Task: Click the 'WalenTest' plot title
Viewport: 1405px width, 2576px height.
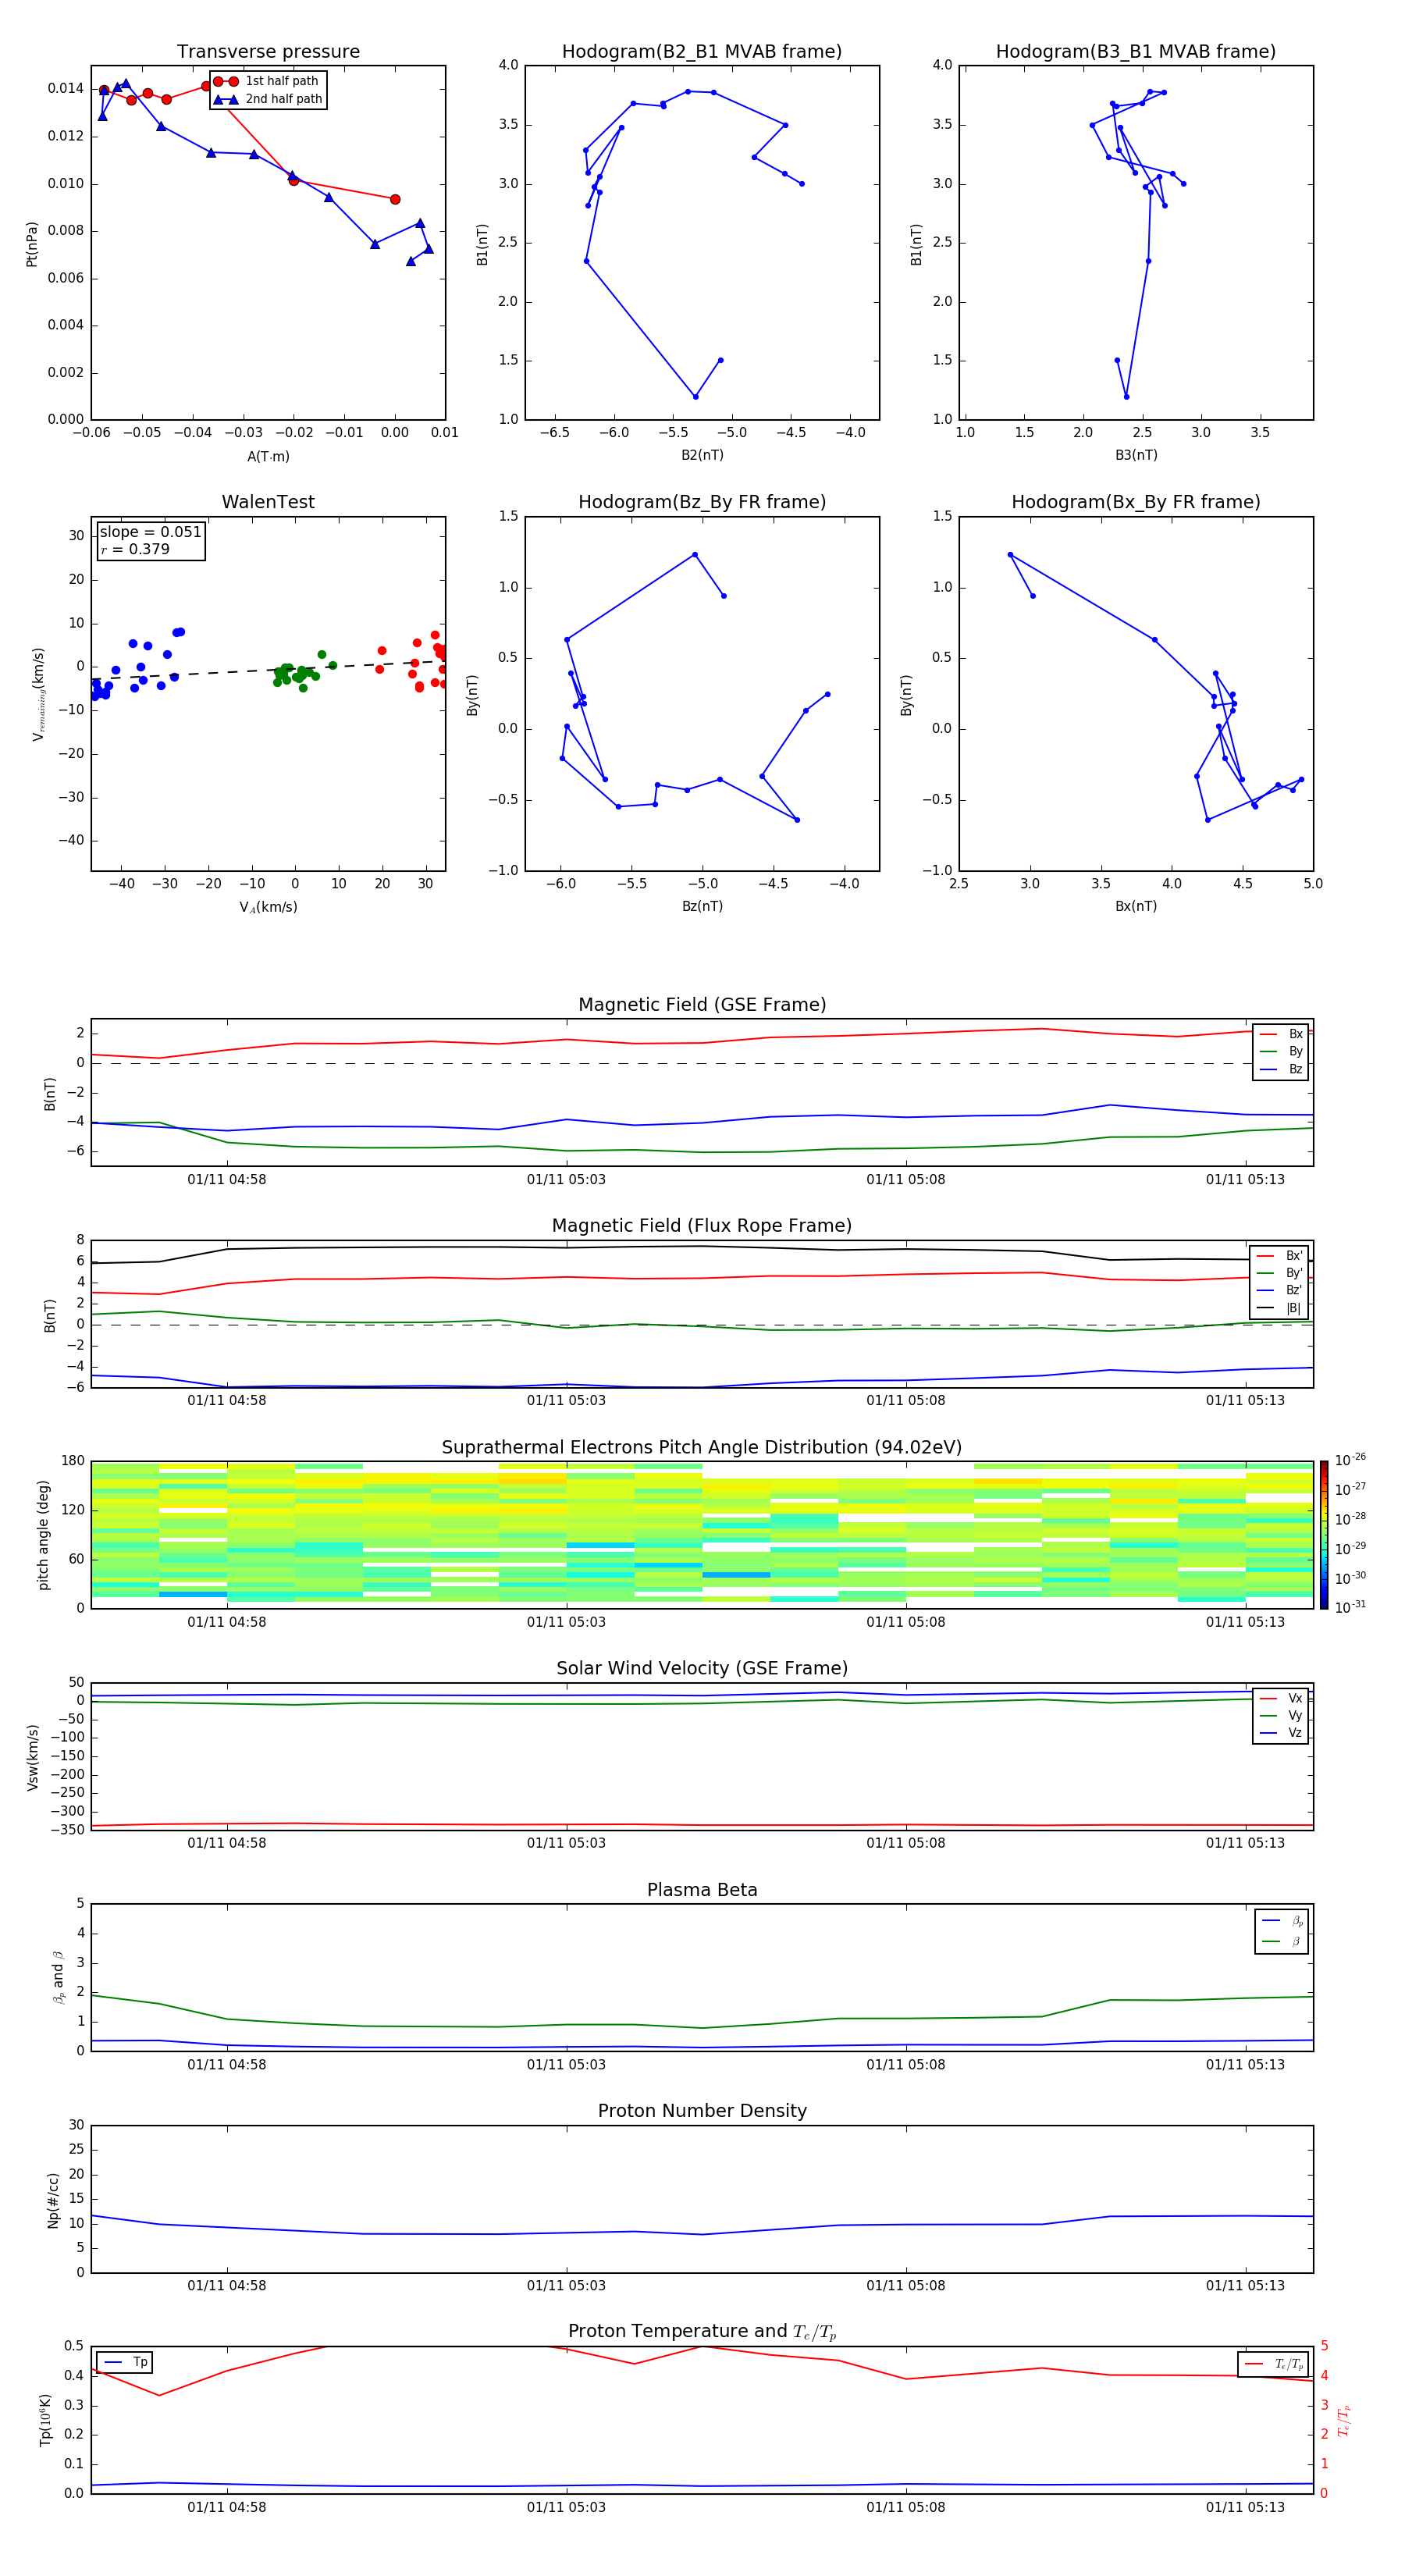Action: coord(268,502)
